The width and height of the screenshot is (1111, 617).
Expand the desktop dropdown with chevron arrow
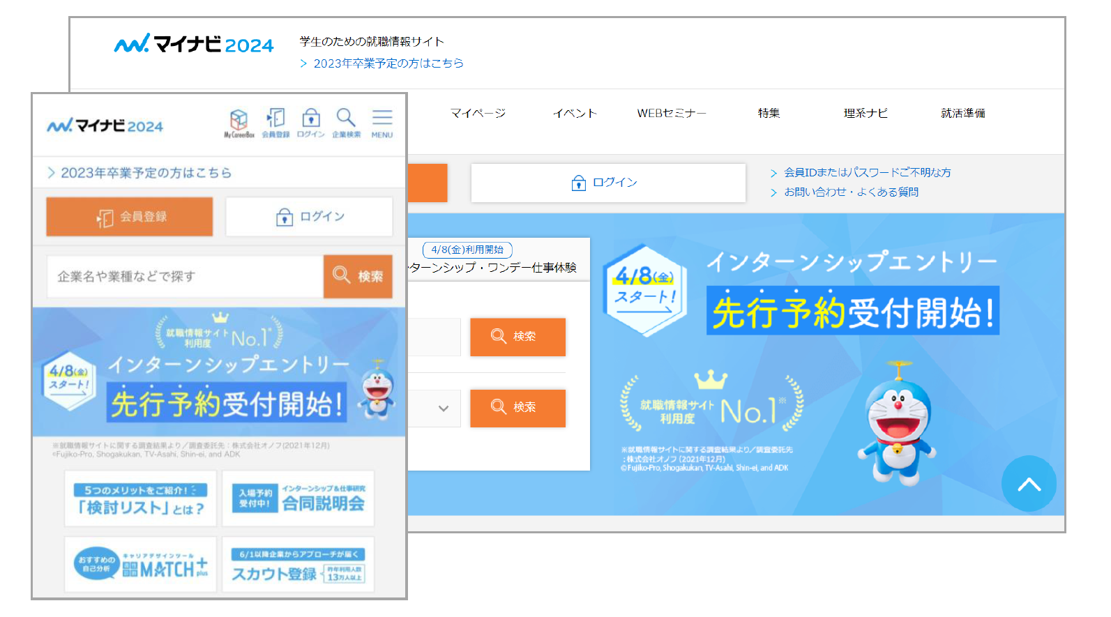434,408
